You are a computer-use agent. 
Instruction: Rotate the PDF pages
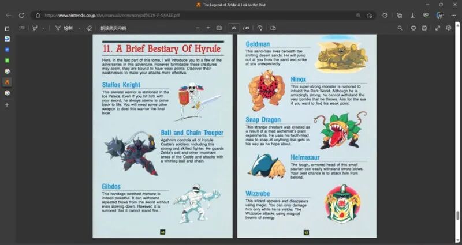[259, 28]
